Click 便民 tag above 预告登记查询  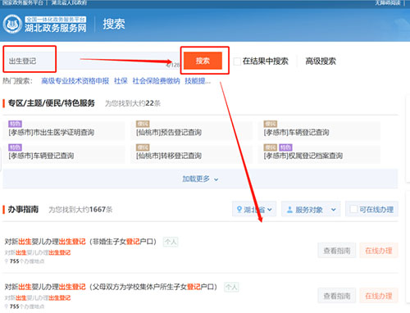tap(143, 124)
